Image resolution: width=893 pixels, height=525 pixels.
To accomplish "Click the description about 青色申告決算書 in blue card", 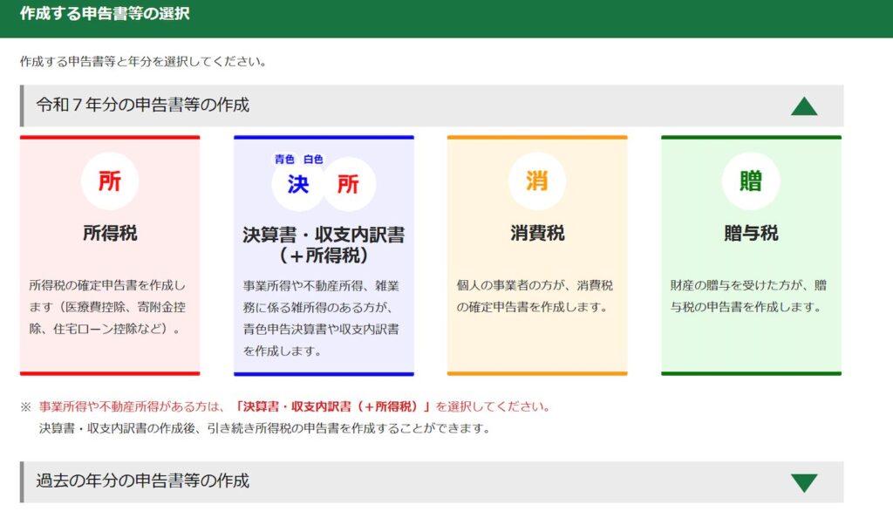I will click(x=323, y=318).
